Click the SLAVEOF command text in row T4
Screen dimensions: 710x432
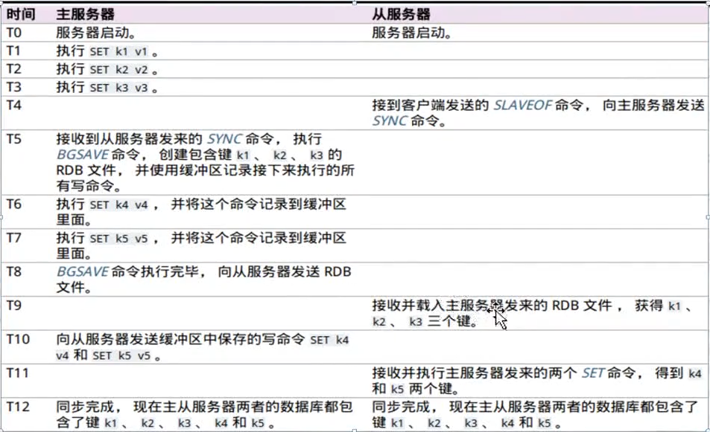click(522, 106)
